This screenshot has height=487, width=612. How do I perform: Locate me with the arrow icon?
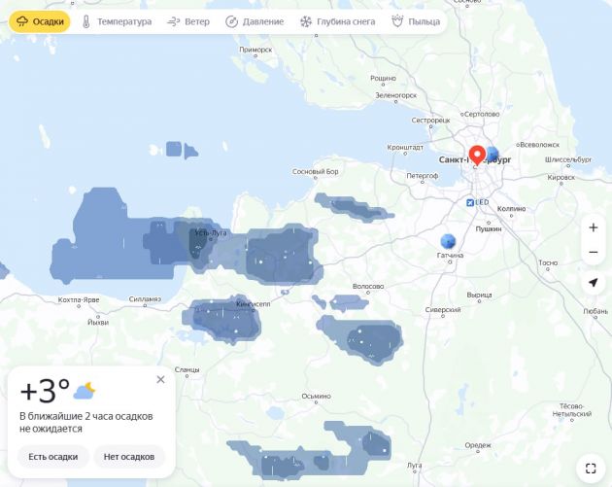pos(594,282)
